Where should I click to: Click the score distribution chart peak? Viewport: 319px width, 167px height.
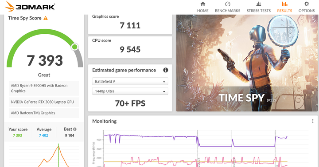[58, 146]
